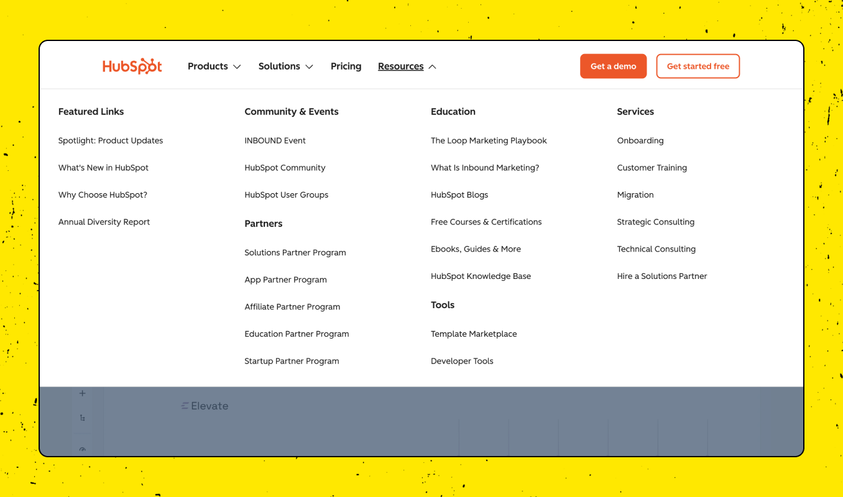Go to the Pricing page
The width and height of the screenshot is (843, 497).
click(346, 66)
